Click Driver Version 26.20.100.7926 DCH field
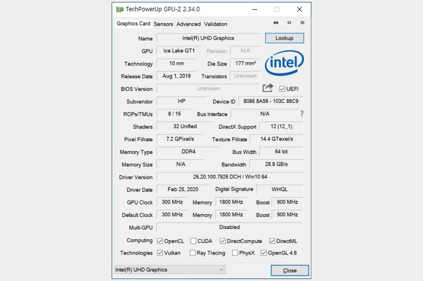 (230, 177)
